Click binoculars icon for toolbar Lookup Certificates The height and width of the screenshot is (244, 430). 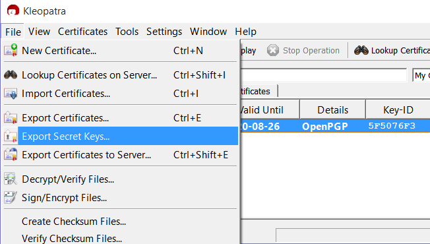(361, 50)
